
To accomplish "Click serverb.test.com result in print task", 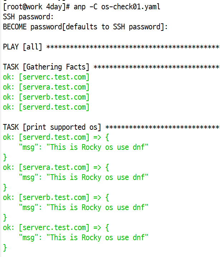I will pyautogui.click(x=54, y=197).
